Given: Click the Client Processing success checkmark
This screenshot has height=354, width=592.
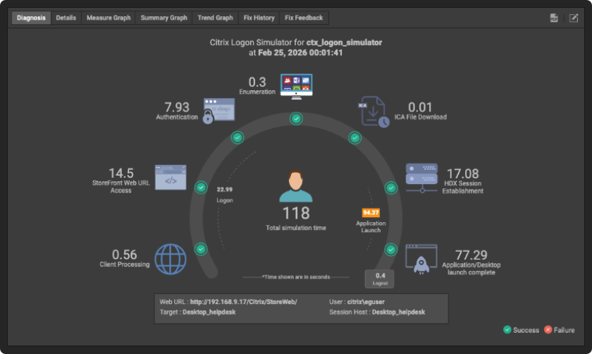Looking at the screenshot, I should pos(201,250).
